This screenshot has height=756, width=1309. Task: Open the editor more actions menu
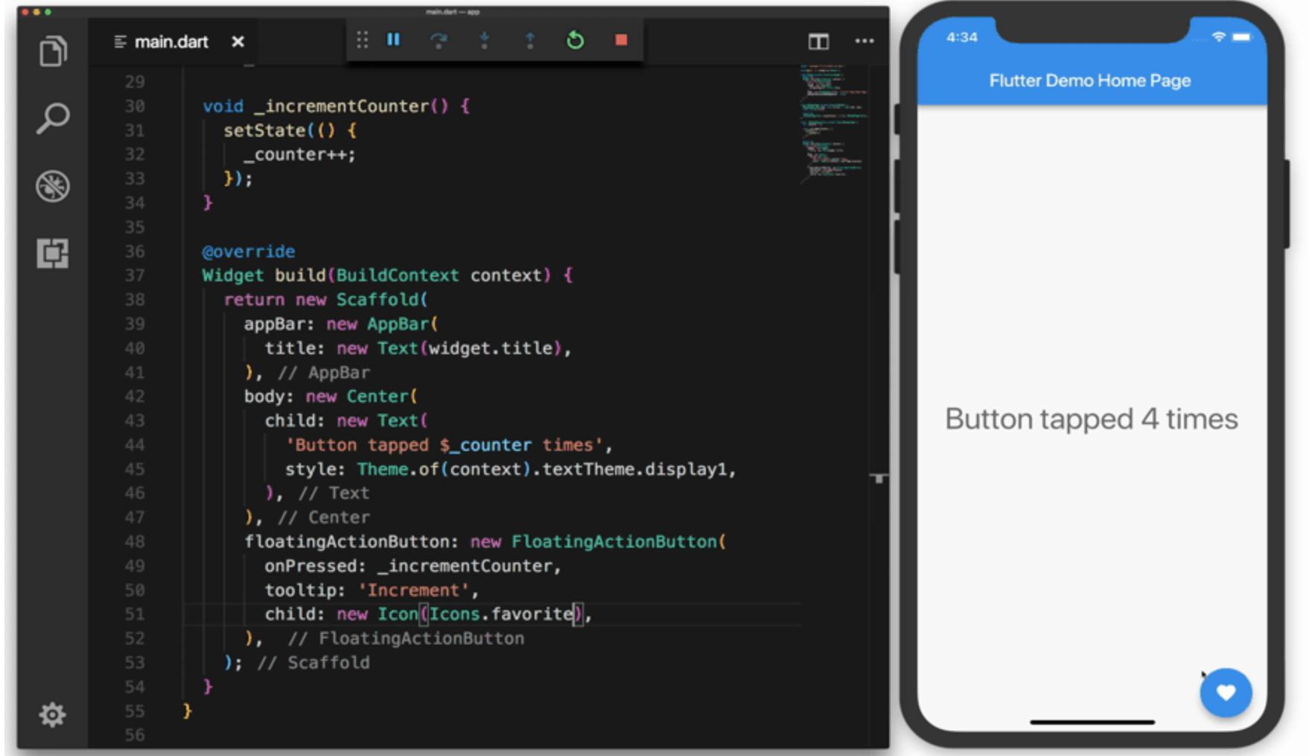click(864, 42)
